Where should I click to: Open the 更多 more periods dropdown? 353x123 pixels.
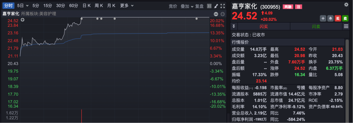coord(127,6)
